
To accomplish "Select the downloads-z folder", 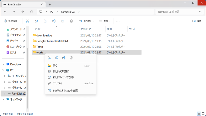I will point(87,35).
